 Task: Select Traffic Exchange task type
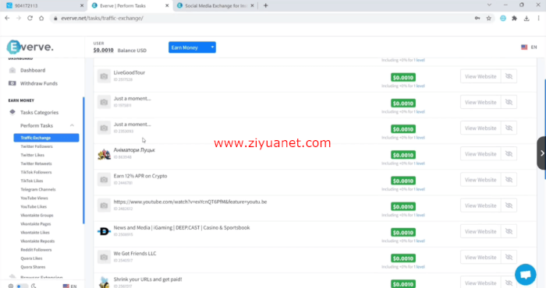point(46,138)
